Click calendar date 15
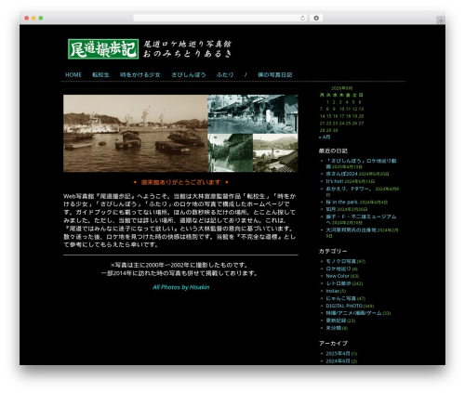Image resolution: width=465 pixels, height=393 pixels. tap(328, 116)
